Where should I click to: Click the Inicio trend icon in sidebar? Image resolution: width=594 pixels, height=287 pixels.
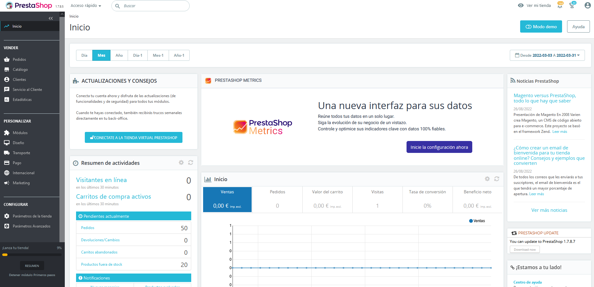point(7,26)
